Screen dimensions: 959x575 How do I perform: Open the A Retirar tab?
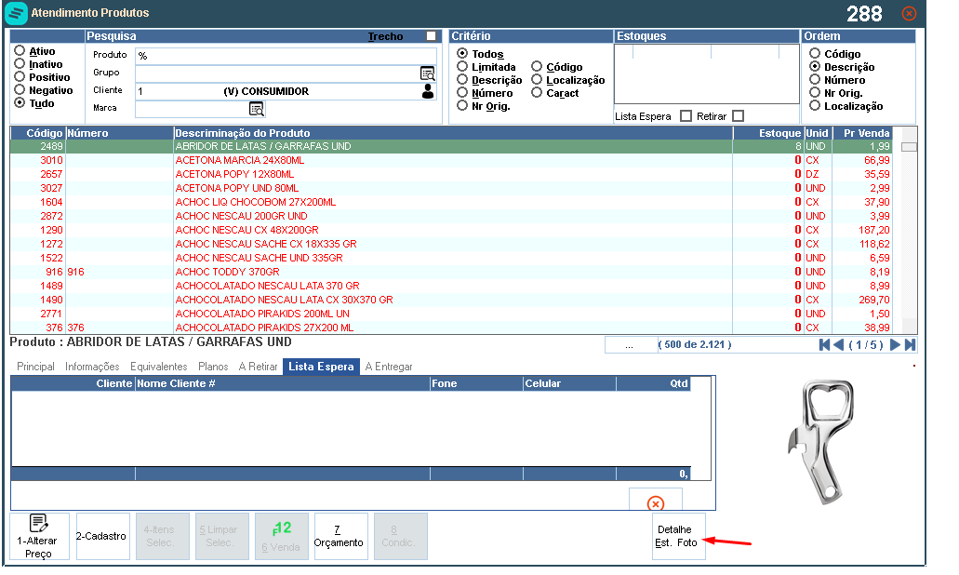tap(258, 367)
